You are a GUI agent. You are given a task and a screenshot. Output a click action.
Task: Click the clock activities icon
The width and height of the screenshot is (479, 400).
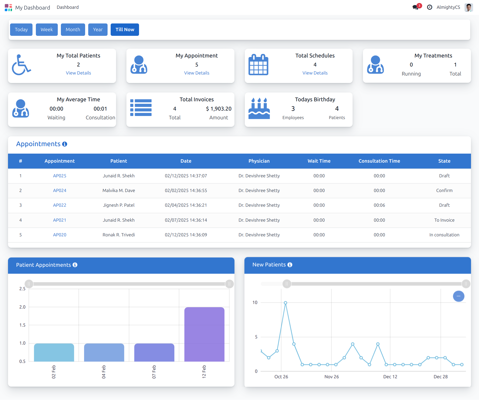point(429,7)
